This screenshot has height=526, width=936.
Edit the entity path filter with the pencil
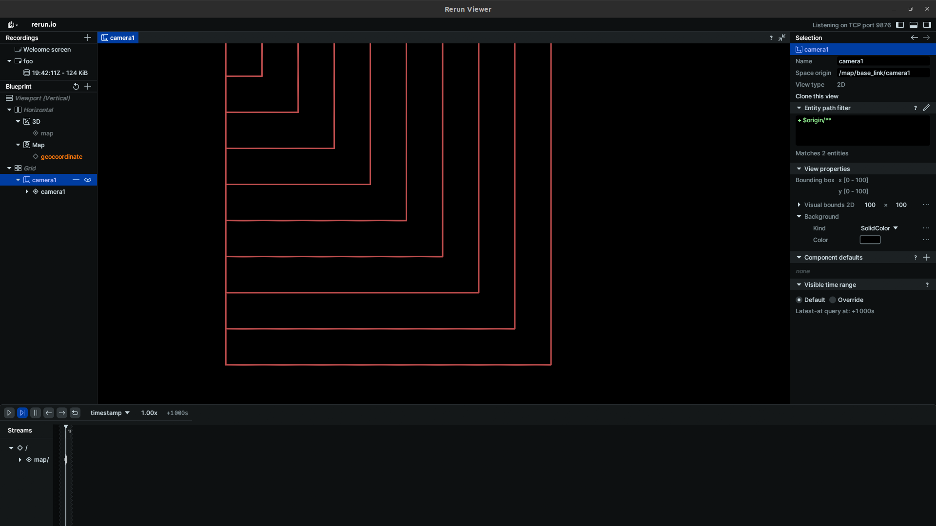pyautogui.click(x=926, y=108)
